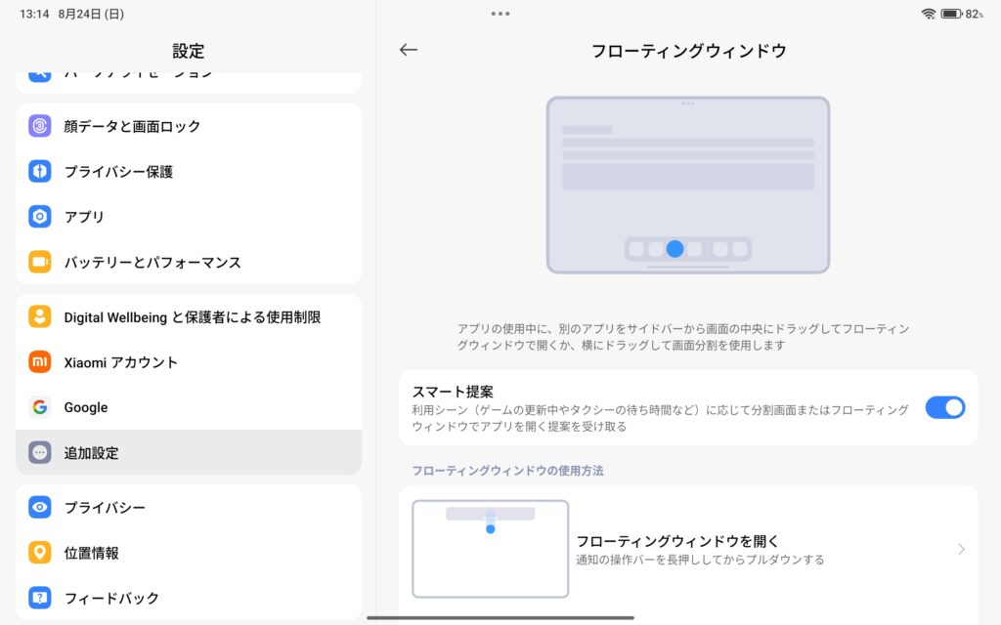This screenshot has height=625, width=1001.
Task: Select the Google icon in settings list
Action: click(39, 407)
